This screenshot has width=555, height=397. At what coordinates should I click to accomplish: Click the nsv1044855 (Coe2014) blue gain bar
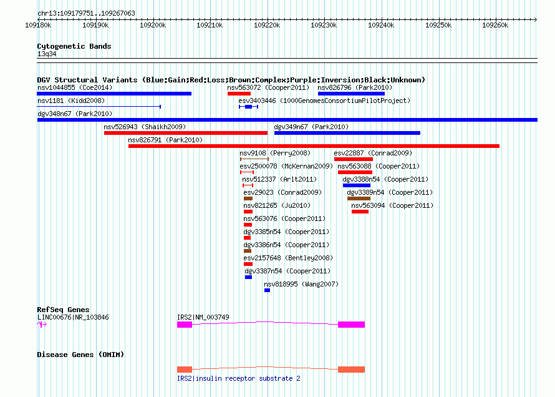pos(114,94)
